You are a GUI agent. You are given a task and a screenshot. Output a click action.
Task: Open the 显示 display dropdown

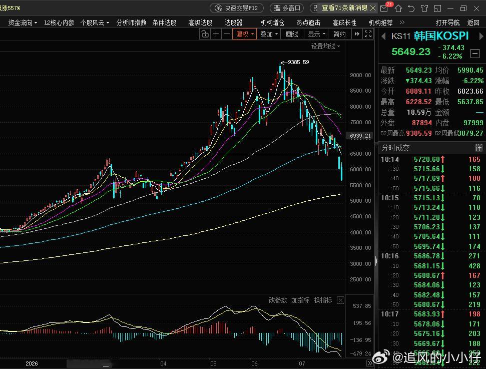point(316,34)
